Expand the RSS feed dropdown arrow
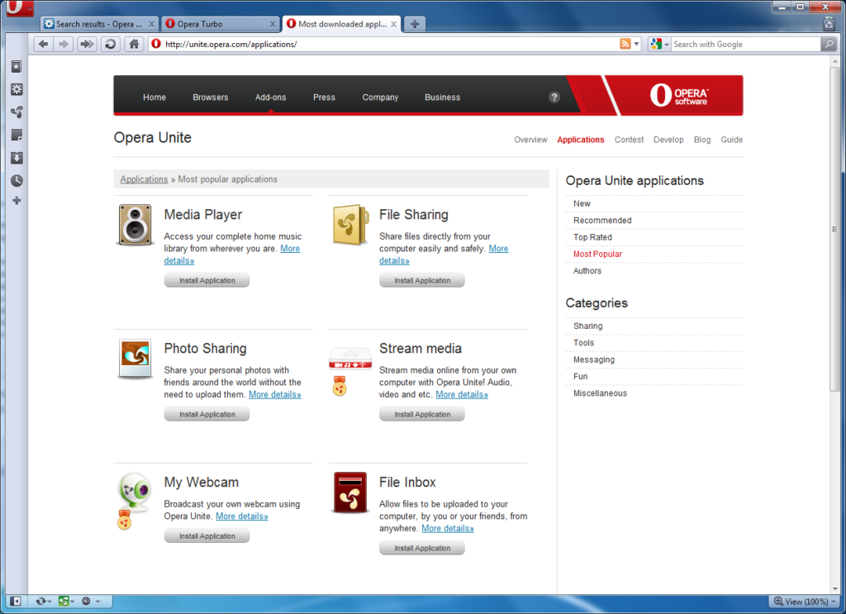This screenshot has width=846, height=614. tap(637, 45)
